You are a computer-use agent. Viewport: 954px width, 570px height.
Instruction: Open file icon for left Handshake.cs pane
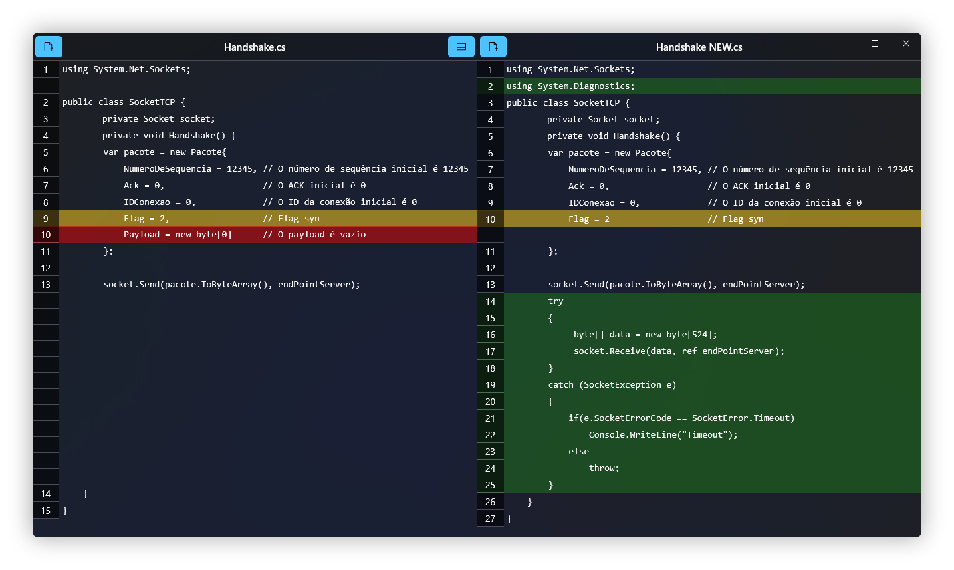coord(49,47)
